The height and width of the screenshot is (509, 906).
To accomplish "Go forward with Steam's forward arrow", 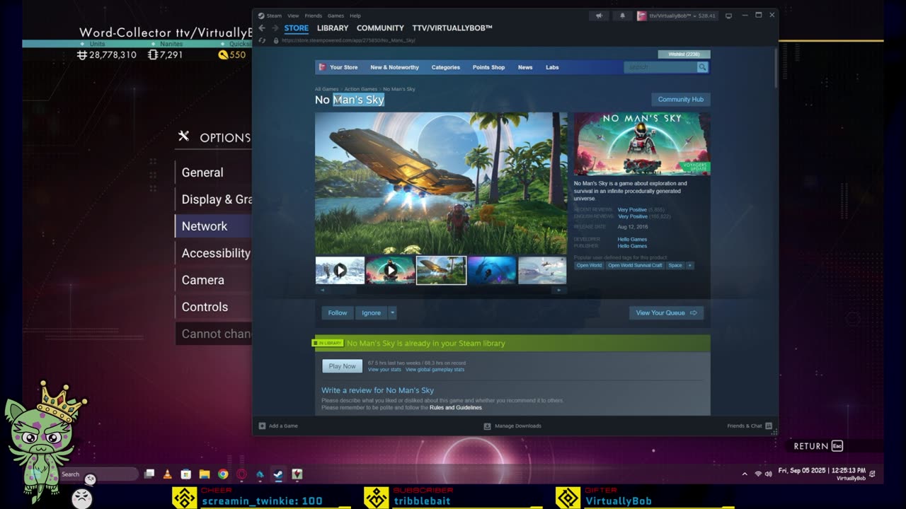I will 275,28.
